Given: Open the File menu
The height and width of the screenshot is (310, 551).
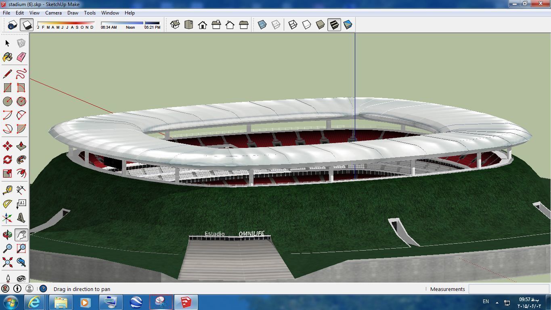Looking at the screenshot, I should pyautogui.click(x=6, y=13).
